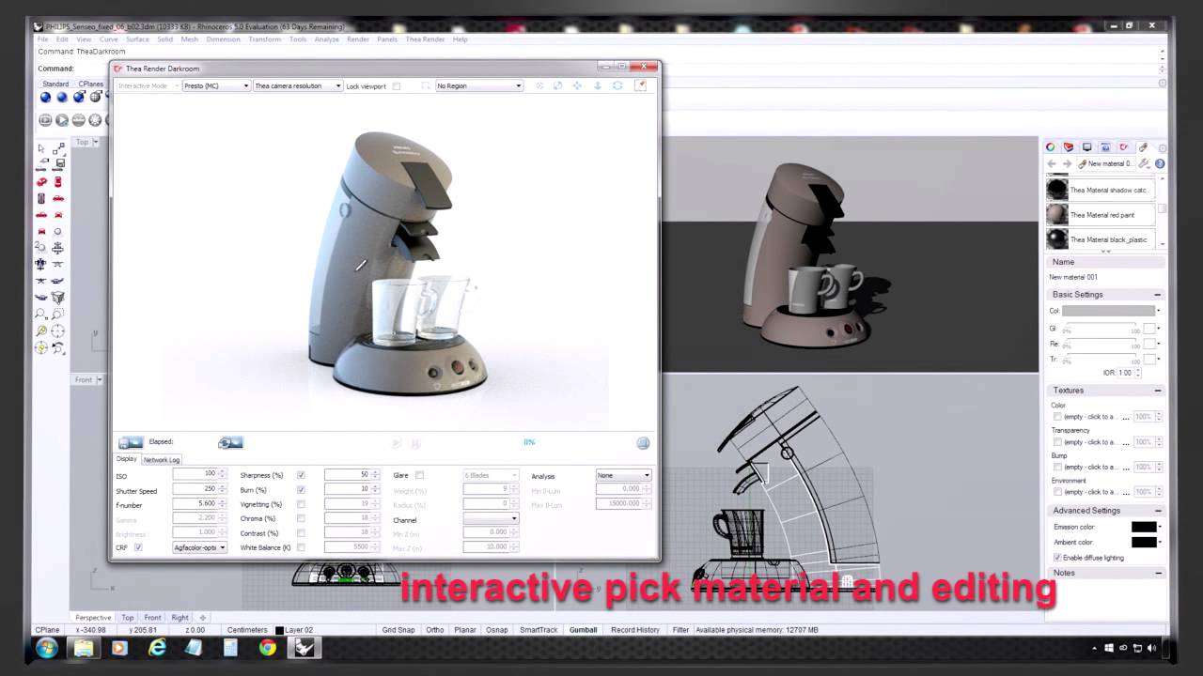Screen dimensions: 1203x676
Task: Enable the Lock viewport checkbox
Action: point(397,86)
